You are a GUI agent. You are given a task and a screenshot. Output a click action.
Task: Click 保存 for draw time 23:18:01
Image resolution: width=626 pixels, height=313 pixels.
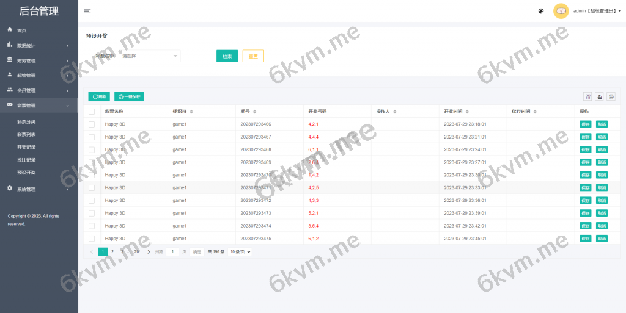(585, 124)
